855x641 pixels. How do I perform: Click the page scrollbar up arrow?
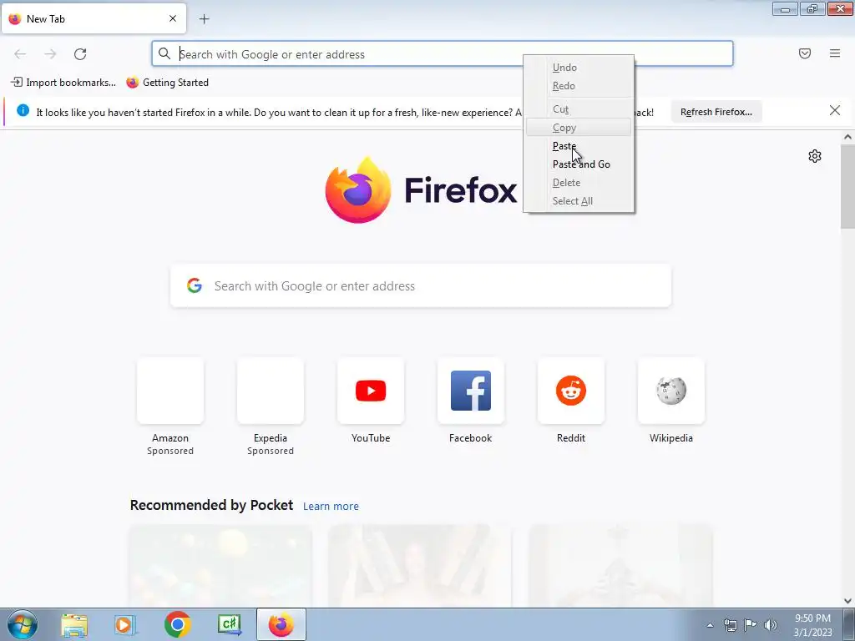(847, 138)
